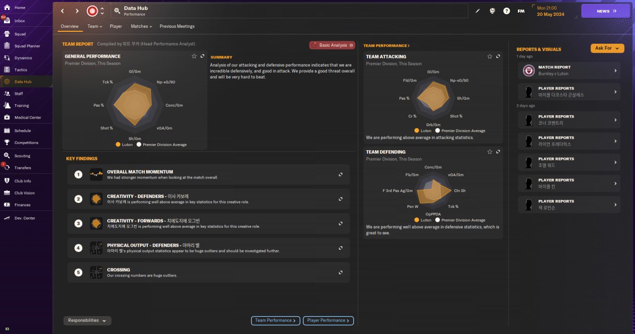Open the Creativity - Forwards finding
The image size is (635, 334).
(x=209, y=223)
